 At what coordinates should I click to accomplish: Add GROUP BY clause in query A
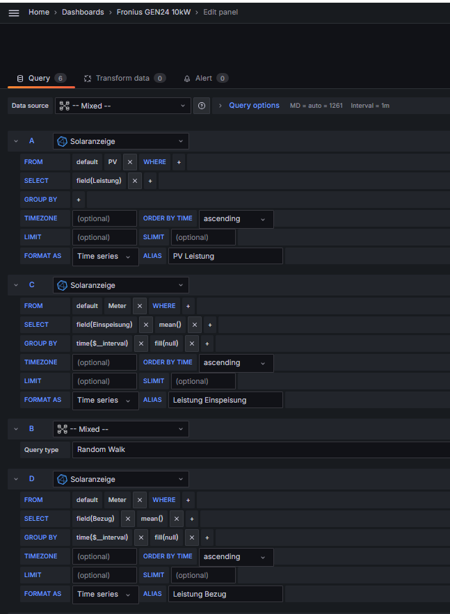coord(78,200)
